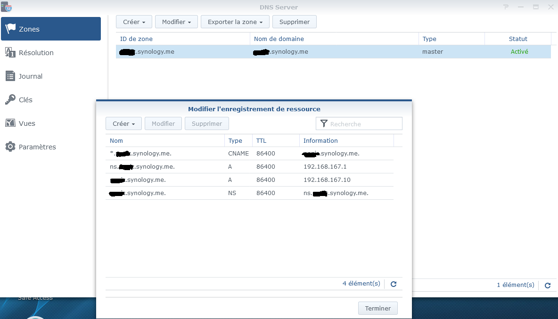Refresh the zones list
The image size is (558, 319).
(x=547, y=286)
